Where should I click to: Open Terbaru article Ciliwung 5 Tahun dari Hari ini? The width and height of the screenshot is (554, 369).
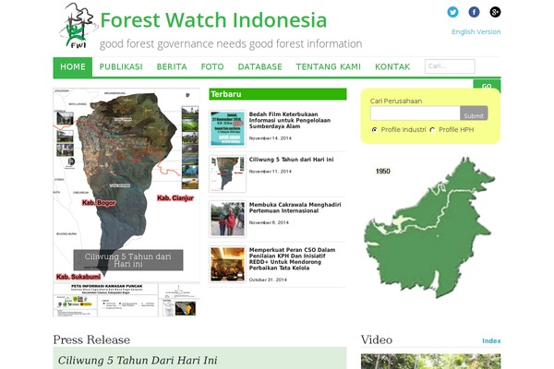292,160
